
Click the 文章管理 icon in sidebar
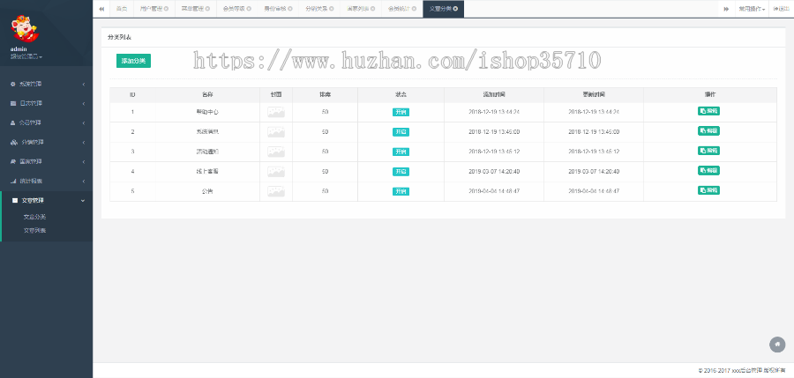(15, 200)
